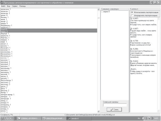Image resolution: width=161 pixels, height=121 pixels.
Task: Click the word list scrollbar thumb
Action: pyautogui.click(x=98, y=18)
